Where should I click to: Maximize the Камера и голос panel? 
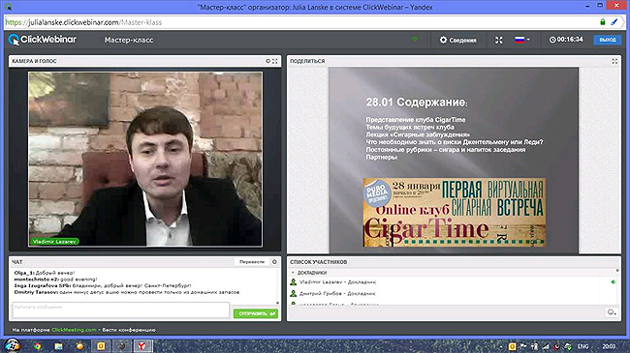(275, 61)
